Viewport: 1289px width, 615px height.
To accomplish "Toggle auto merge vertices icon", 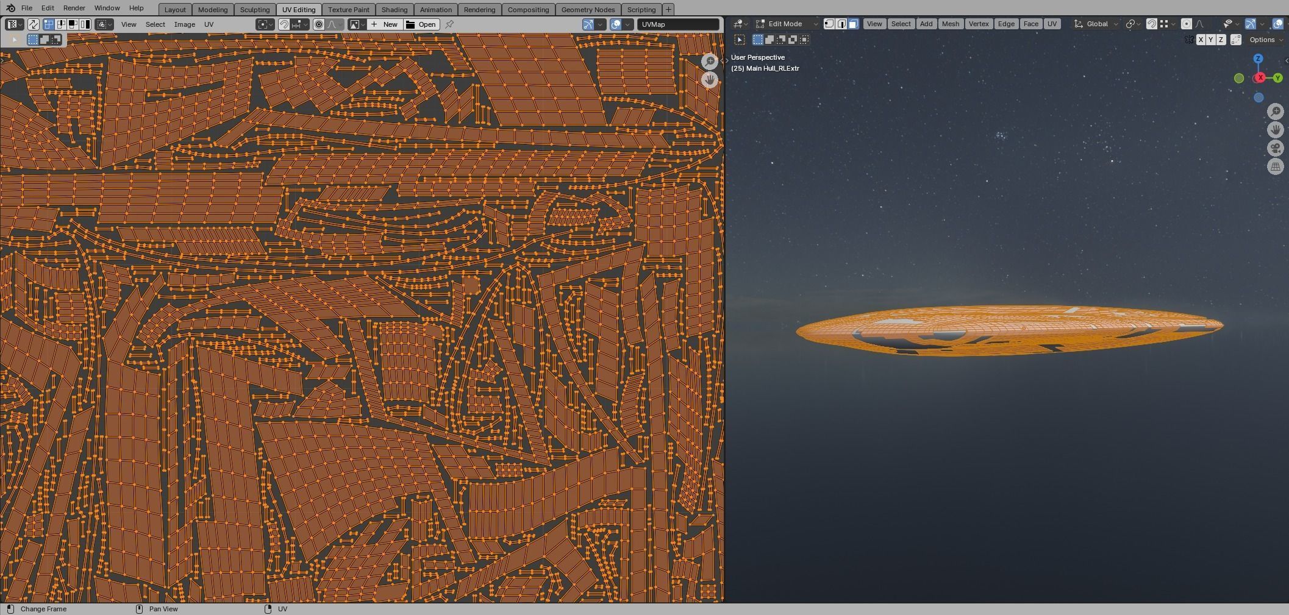I will [x=1236, y=40].
